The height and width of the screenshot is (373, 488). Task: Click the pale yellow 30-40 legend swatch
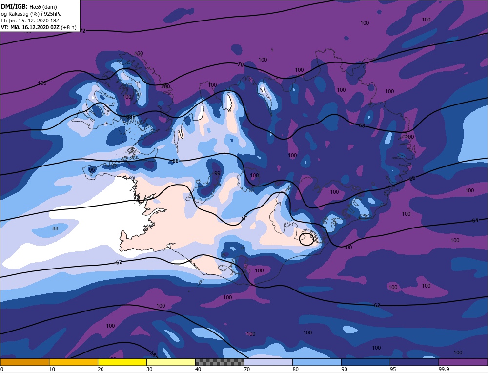point(171,362)
